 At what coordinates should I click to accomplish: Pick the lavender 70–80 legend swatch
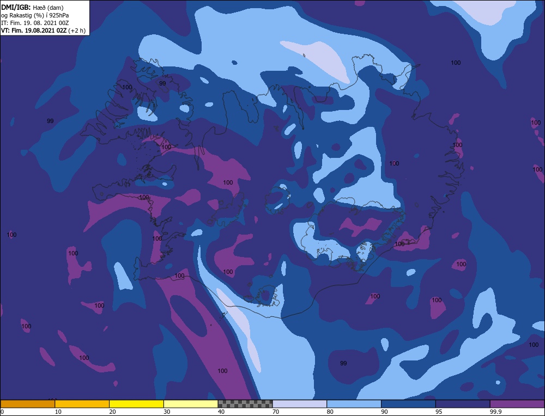[300, 404]
